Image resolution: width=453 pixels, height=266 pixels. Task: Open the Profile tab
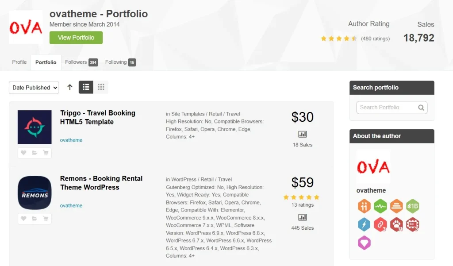coord(19,62)
